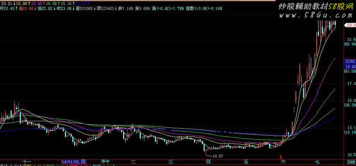
Task: Click the 量531565 volume field
Action: (85, 8)
